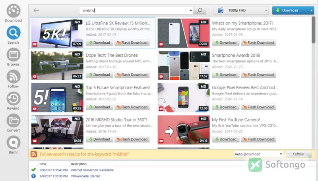Click 'Follow search results for the keyword' text
This screenshot has height=181, width=318.
(x=84, y=154)
